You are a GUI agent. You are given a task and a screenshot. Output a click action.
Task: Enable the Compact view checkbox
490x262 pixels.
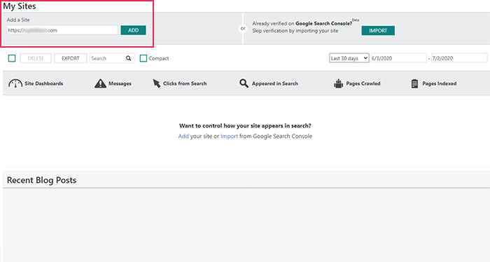pos(143,58)
